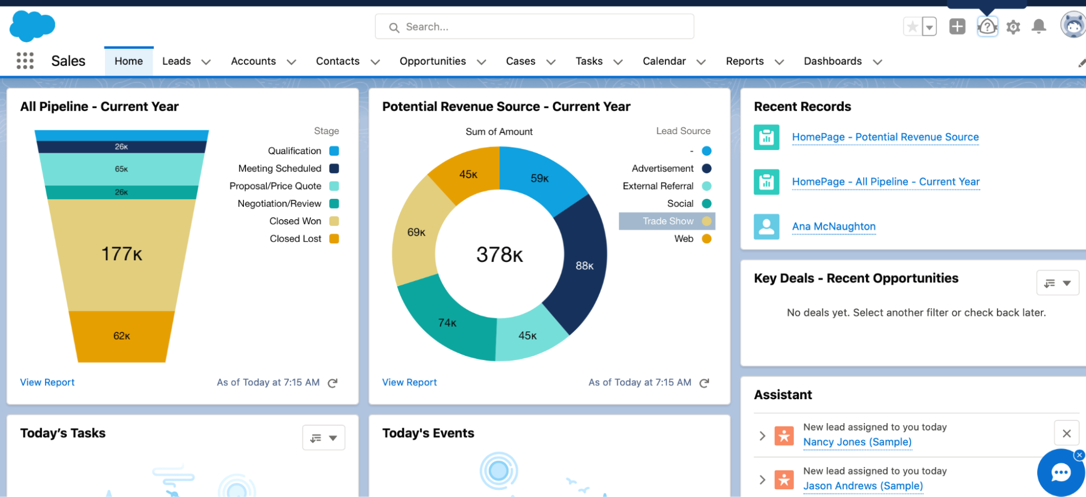This screenshot has height=497, width=1086.
Task: Open the Jason Andrews (Sample) lead link
Action: tap(863, 486)
